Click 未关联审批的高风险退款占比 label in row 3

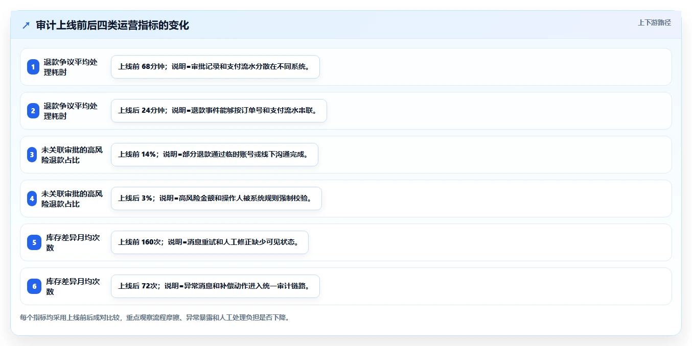[x=72, y=155]
